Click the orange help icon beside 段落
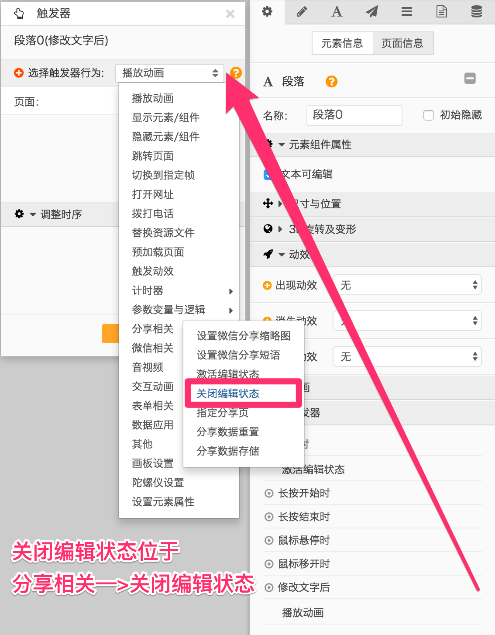 click(x=331, y=82)
